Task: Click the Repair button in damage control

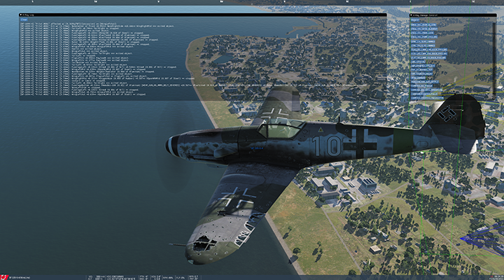Action: tap(416, 21)
